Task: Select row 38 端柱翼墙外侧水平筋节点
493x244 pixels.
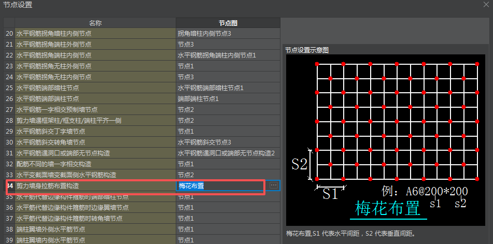Action: tap(95, 229)
